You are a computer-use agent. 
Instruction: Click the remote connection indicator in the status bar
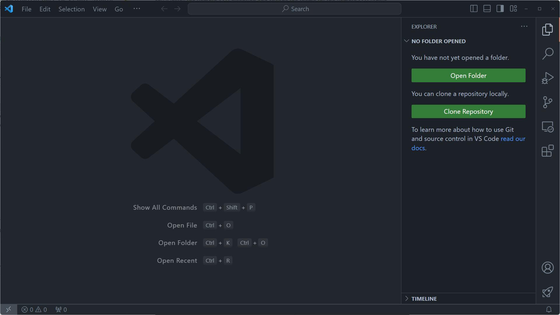8,309
